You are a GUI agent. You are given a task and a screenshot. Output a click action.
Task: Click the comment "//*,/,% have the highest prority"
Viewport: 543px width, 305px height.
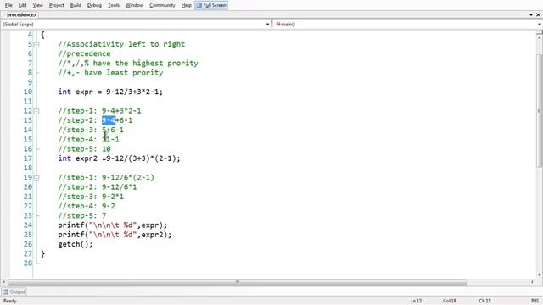click(128, 64)
